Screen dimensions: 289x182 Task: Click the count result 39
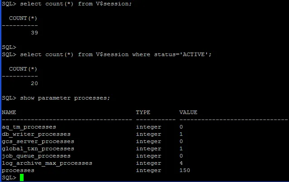(x=34, y=33)
